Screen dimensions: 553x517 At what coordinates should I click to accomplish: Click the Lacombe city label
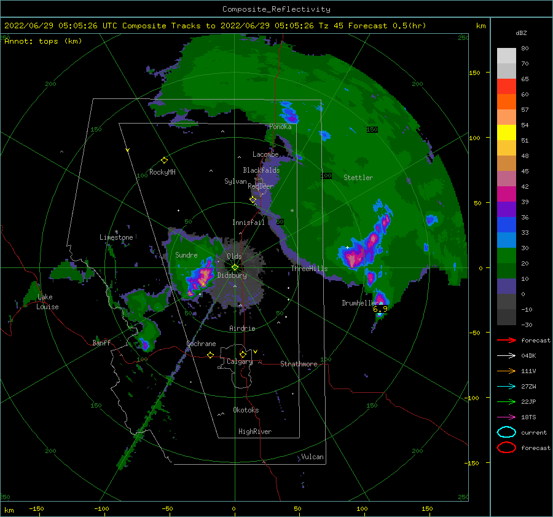click(x=265, y=154)
